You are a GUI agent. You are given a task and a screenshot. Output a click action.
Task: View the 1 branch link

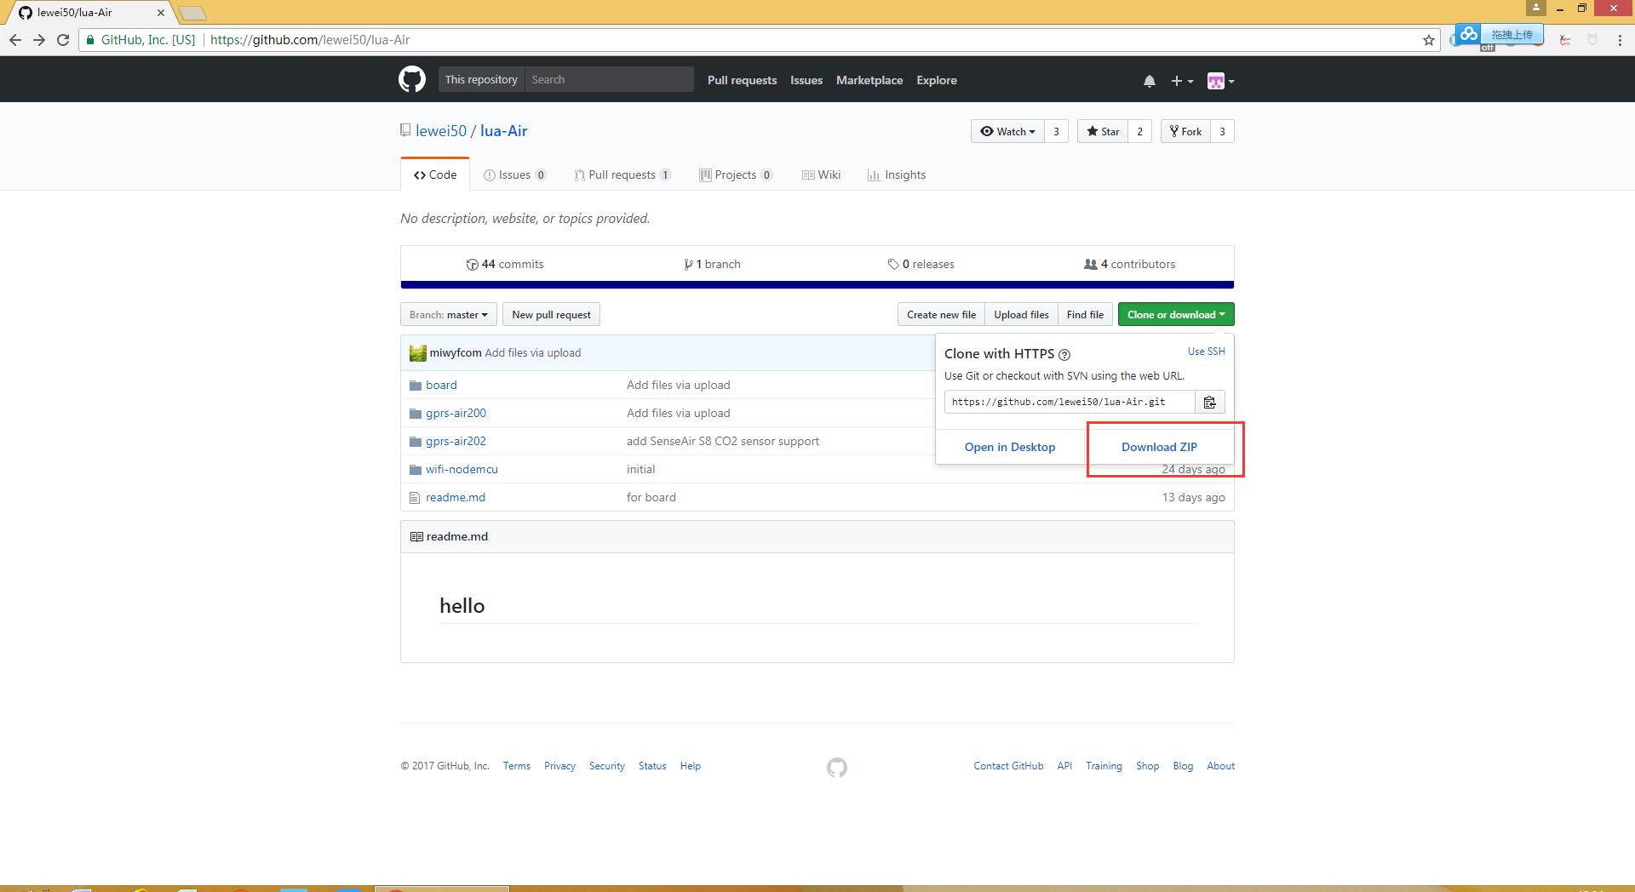click(x=712, y=264)
